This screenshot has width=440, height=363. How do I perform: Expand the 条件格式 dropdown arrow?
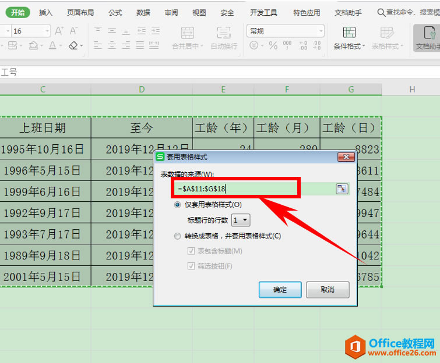pos(364,45)
